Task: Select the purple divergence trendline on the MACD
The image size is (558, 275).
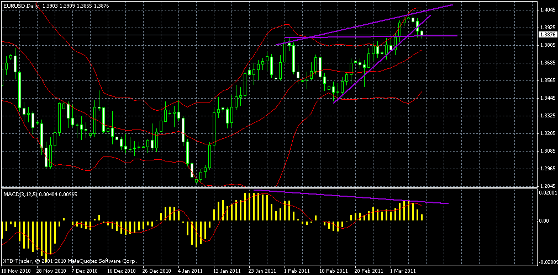Action: [x=351, y=197]
